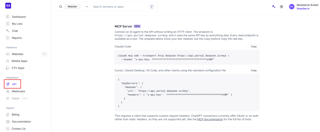Click the Websites sidebar icon
The height and width of the screenshot is (132, 320).
(8, 54)
